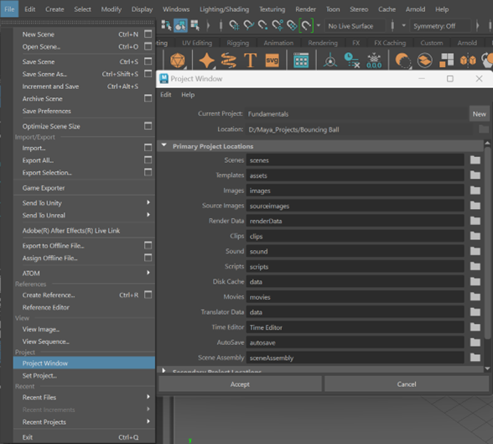Viewport: 493px width, 444px height.
Task: Browse folder for Templates location
Action: click(x=475, y=175)
